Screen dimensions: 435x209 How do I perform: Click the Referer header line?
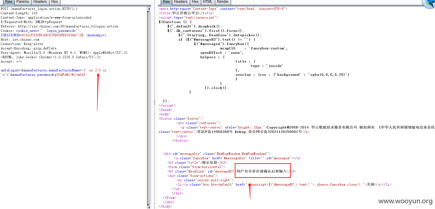click(x=59, y=26)
